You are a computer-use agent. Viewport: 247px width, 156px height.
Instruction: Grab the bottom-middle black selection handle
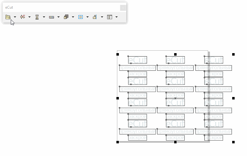click(175, 142)
